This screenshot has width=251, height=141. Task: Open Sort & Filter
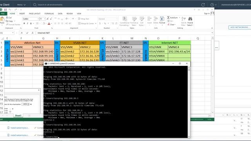(184, 21)
